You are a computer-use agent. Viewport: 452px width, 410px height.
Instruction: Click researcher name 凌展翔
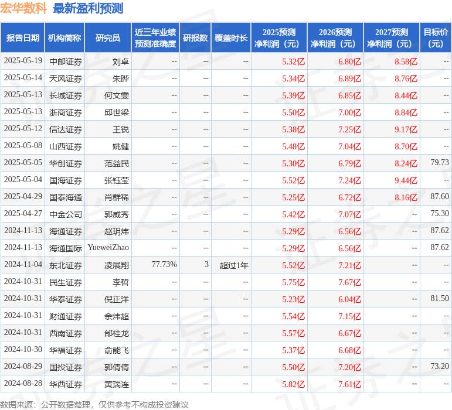(117, 265)
